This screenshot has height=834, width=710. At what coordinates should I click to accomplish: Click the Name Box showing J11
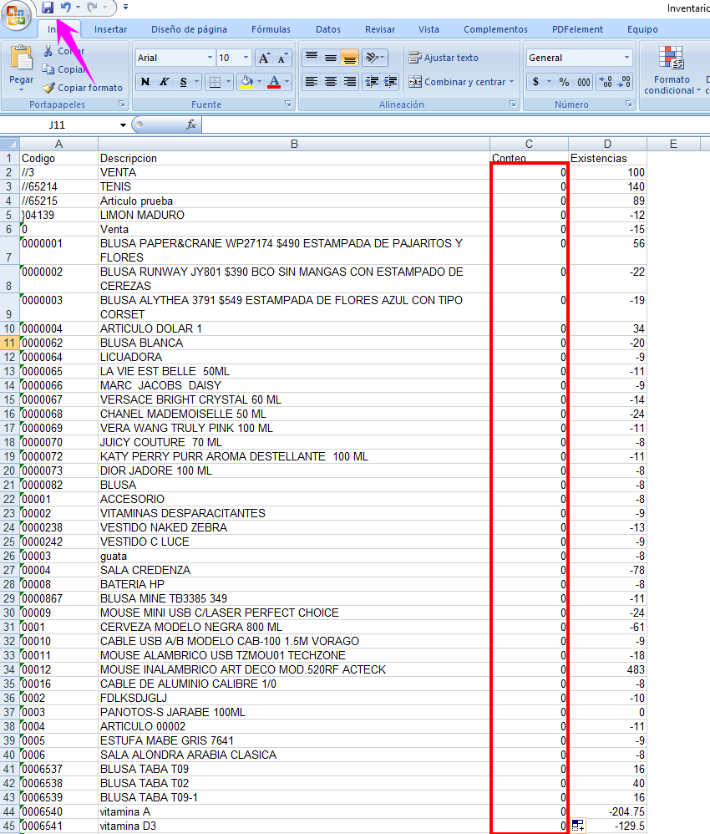(x=59, y=125)
